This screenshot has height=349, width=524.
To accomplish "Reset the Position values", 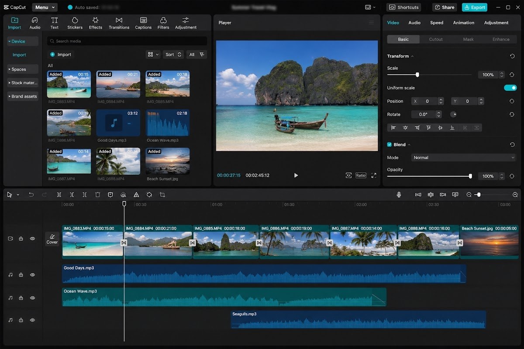I will pyautogui.click(x=512, y=101).
